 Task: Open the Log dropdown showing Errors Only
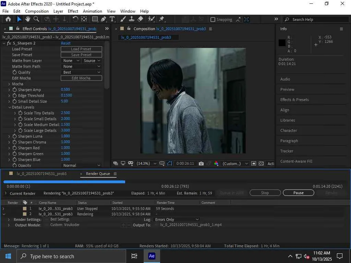click(177, 220)
